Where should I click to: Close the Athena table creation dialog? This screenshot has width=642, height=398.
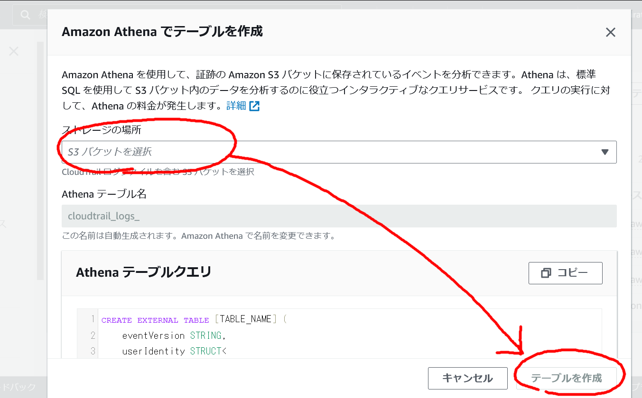tap(610, 32)
